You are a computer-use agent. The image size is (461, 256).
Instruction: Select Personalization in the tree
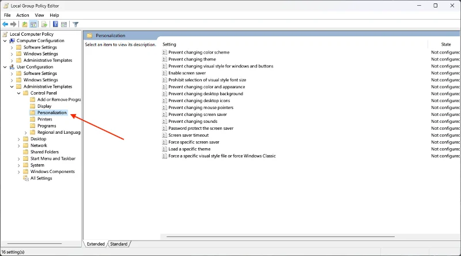(x=52, y=112)
